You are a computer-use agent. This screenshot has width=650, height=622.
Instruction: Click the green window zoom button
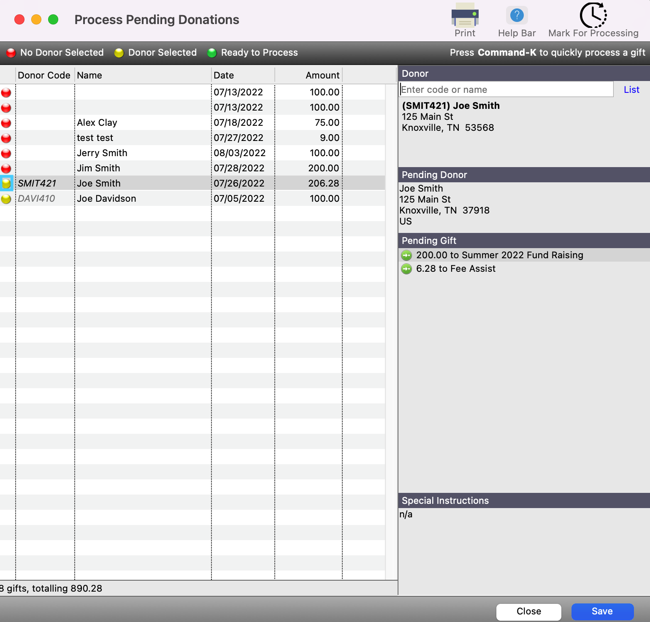(53, 19)
